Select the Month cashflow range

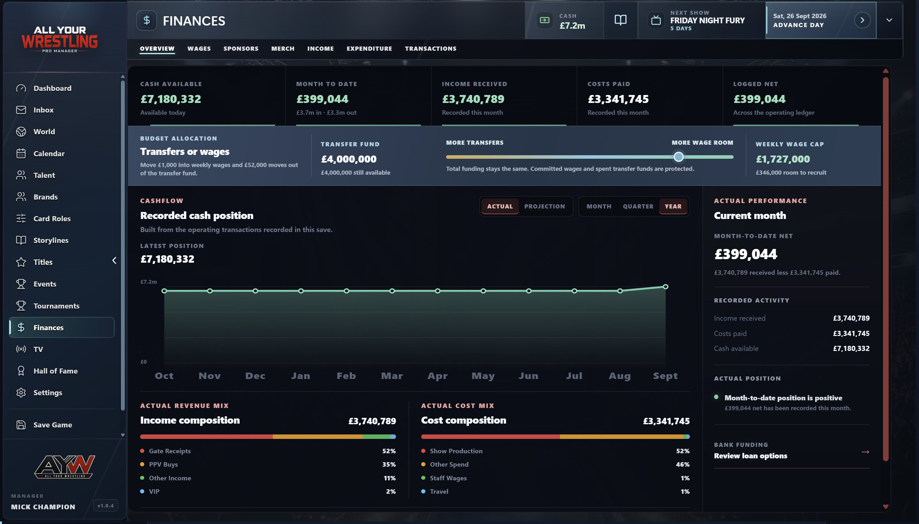(x=599, y=206)
